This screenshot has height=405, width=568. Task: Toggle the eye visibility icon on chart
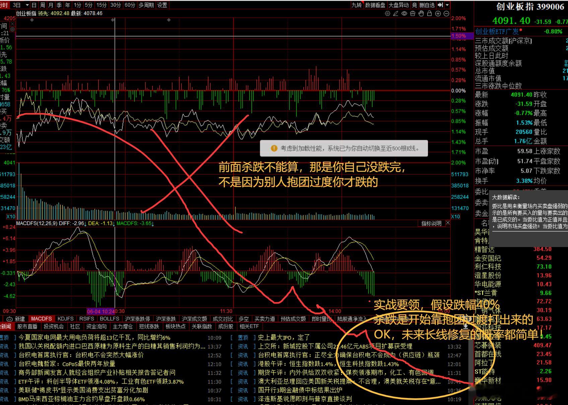pyautogui.click(x=404, y=14)
